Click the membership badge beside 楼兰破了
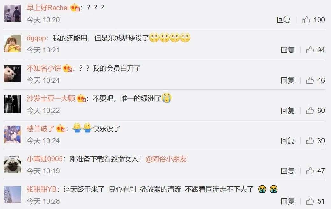Image resolution: width=331 pixels, height=209 pixels. pyautogui.click(x=61, y=129)
